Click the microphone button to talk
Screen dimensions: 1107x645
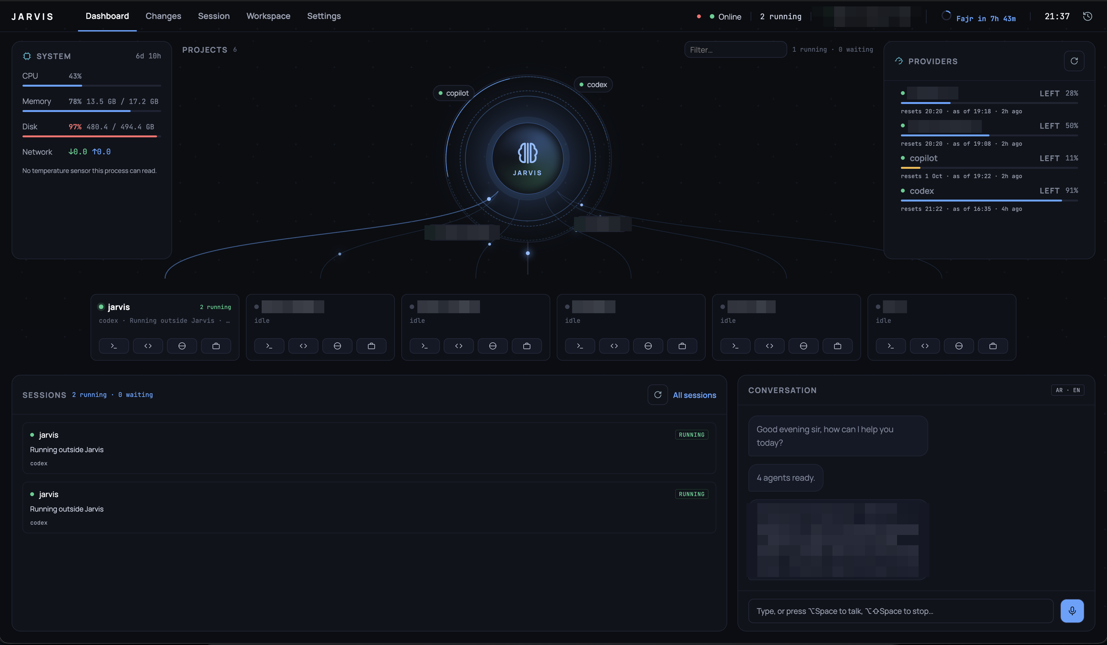[1072, 611]
